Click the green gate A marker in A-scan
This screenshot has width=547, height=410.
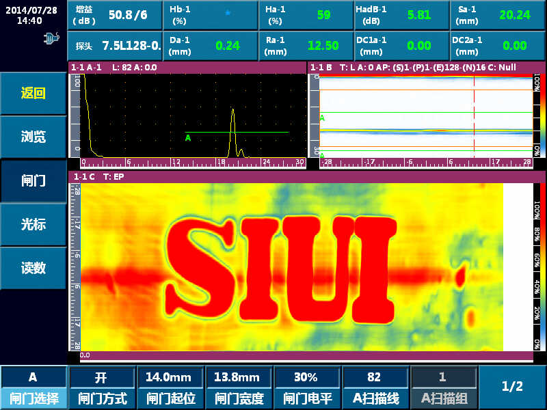[x=188, y=137]
